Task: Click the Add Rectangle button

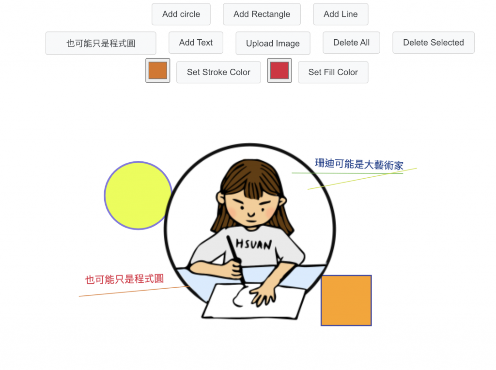Action: click(262, 14)
